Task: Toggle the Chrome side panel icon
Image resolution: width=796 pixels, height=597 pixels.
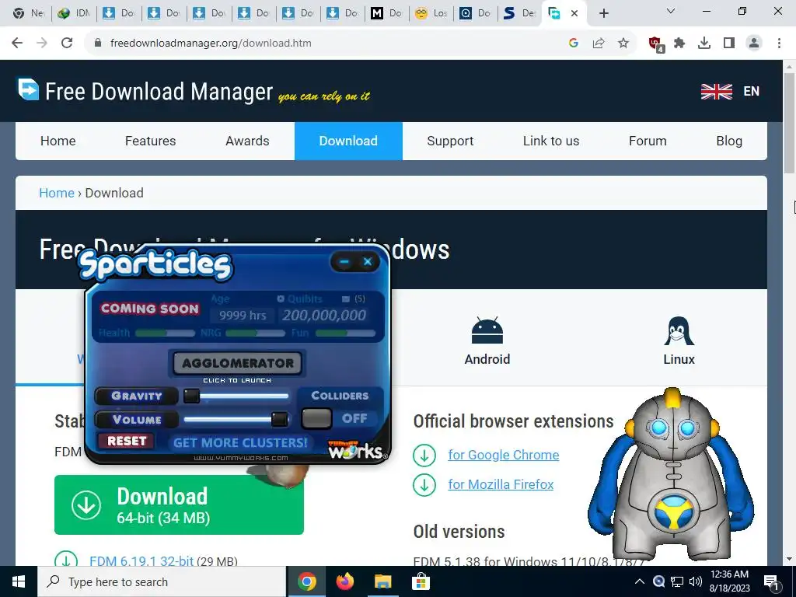Action: (x=729, y=44)
